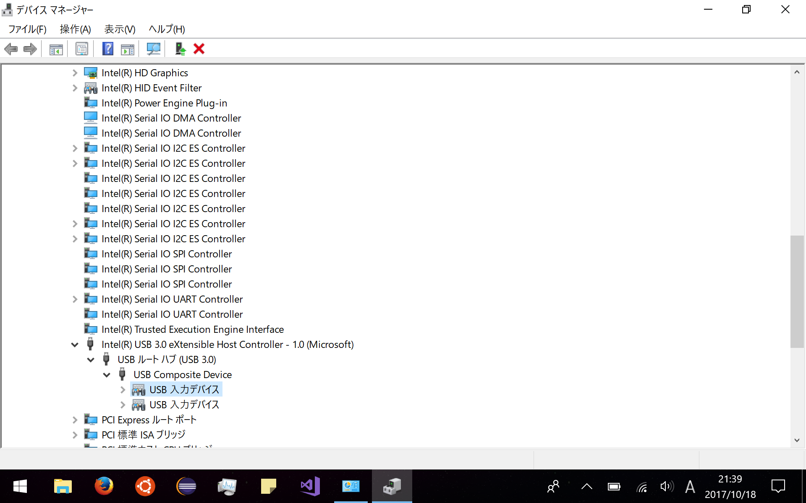
Task: Expand Intel(R) HD Graphics node
Action: 75,73
